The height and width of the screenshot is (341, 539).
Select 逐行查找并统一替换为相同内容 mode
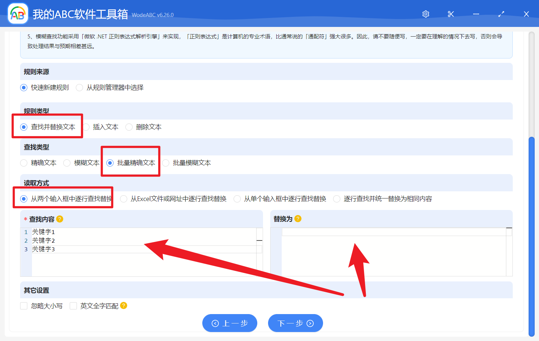[x=336, y=198]
